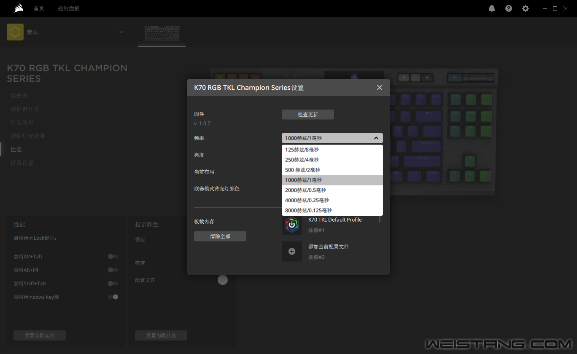Click 重置为默认值 in the 性能 panel
Viewport: 577px width, 354px height.
pyautogui.click(x=40, y=335)
